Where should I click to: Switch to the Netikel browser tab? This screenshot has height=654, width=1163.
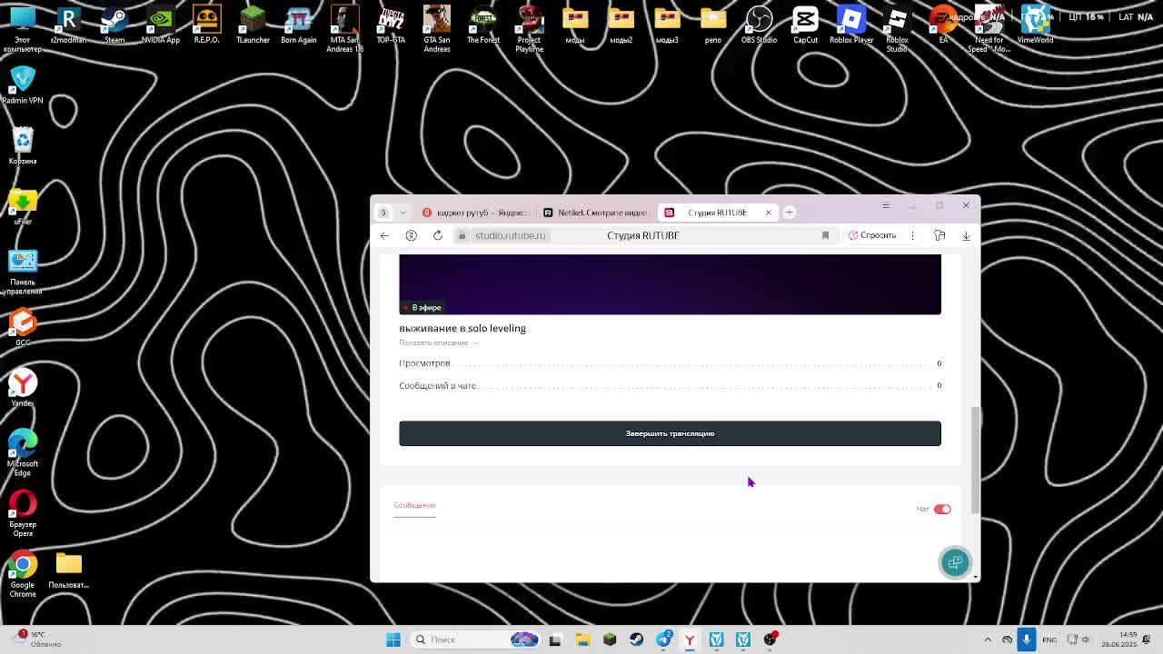(x=595, y=213)
